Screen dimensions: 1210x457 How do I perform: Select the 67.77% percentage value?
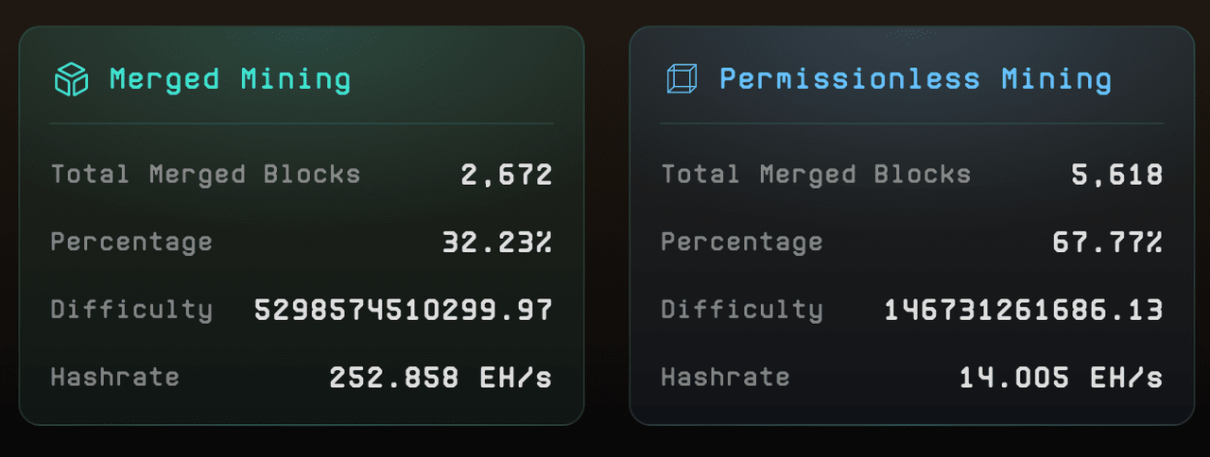(x=1108, y=243)
